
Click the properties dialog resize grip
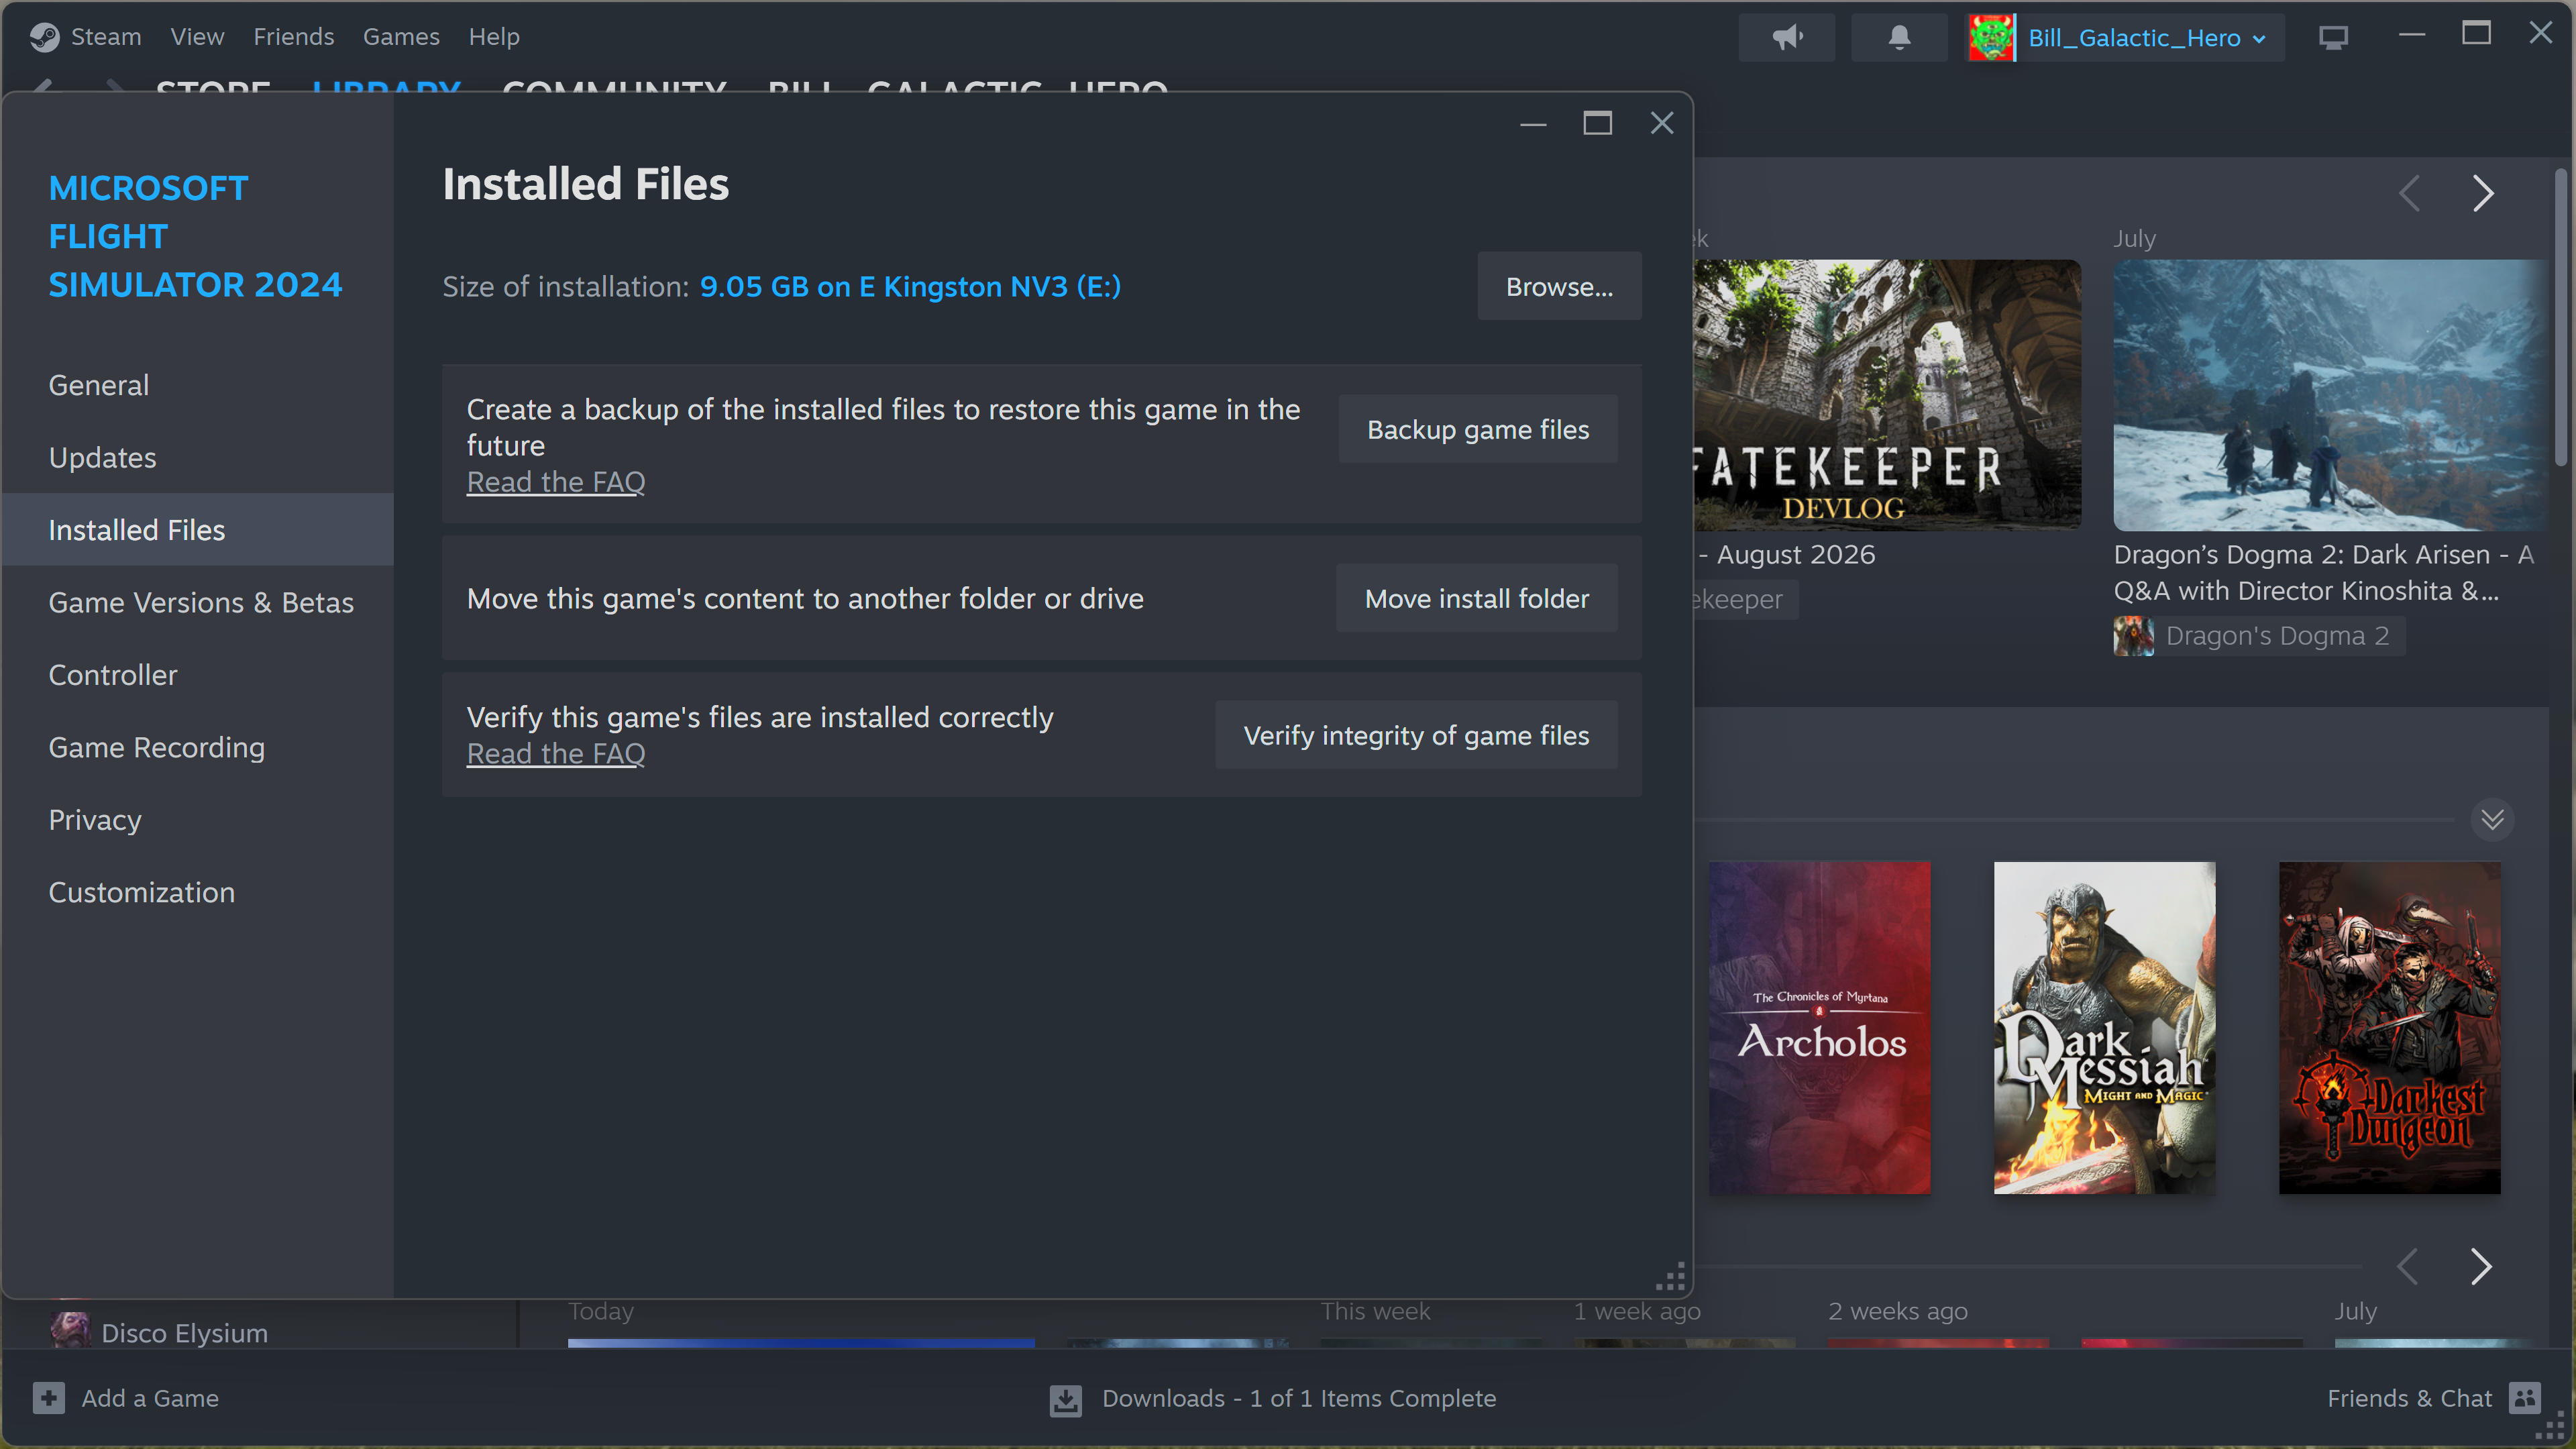click(1670, 1277)
